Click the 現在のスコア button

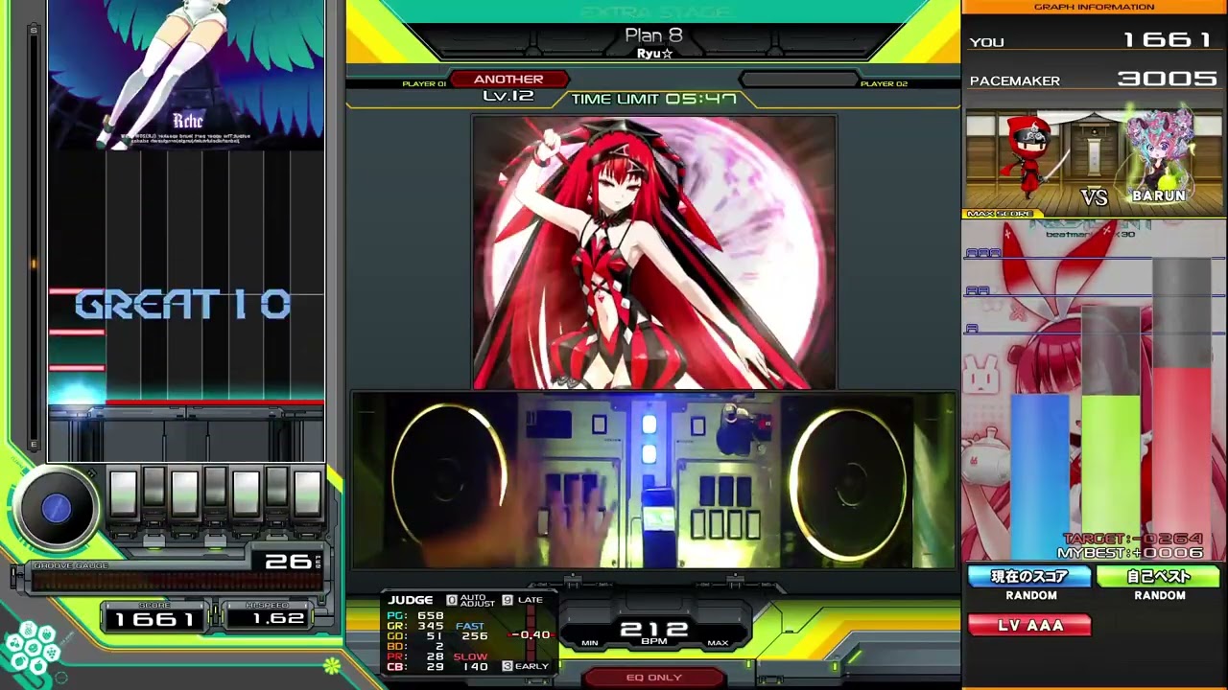1029,577
